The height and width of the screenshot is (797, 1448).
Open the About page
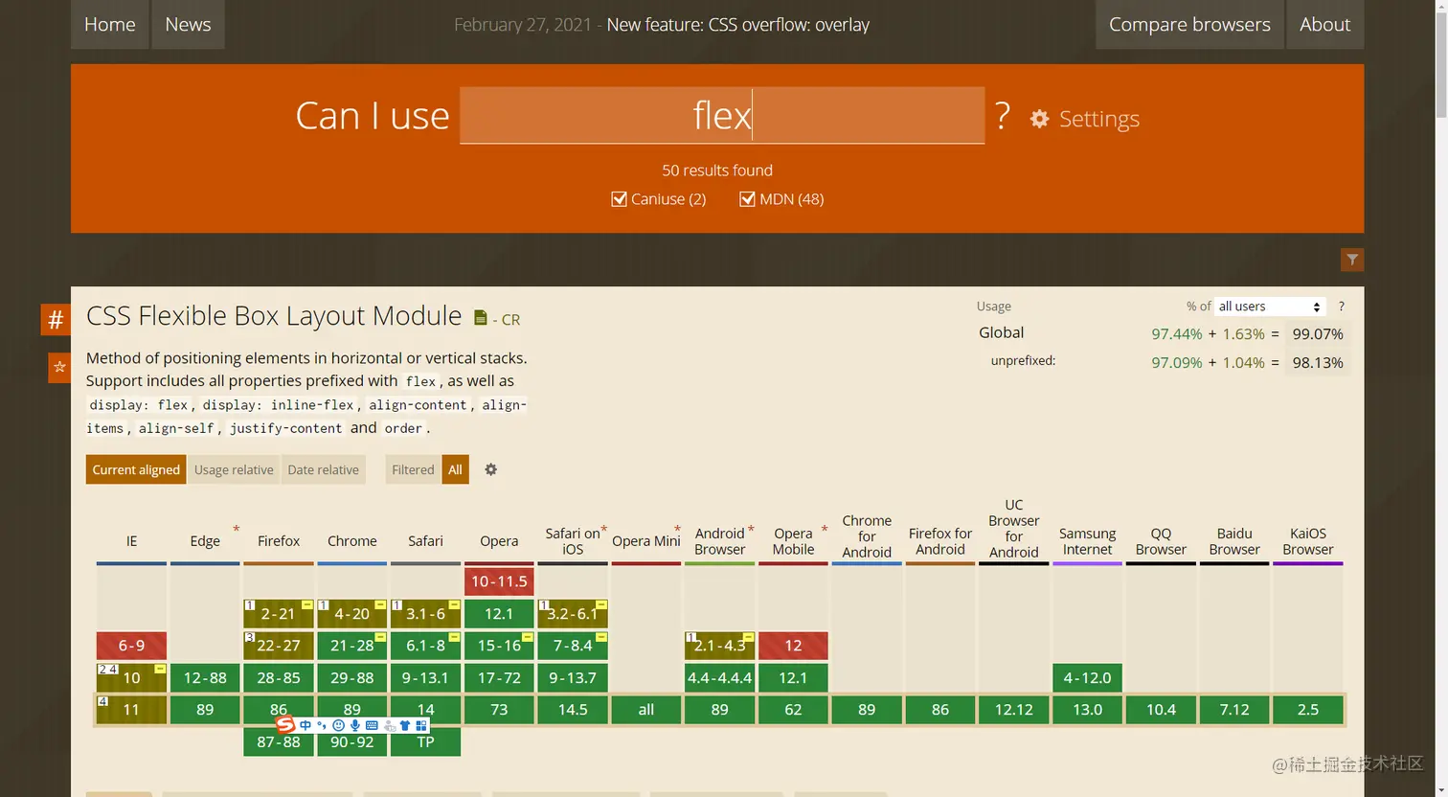coord(1324,24)
